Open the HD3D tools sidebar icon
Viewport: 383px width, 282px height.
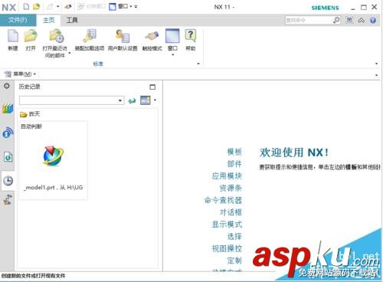(8, 133)
